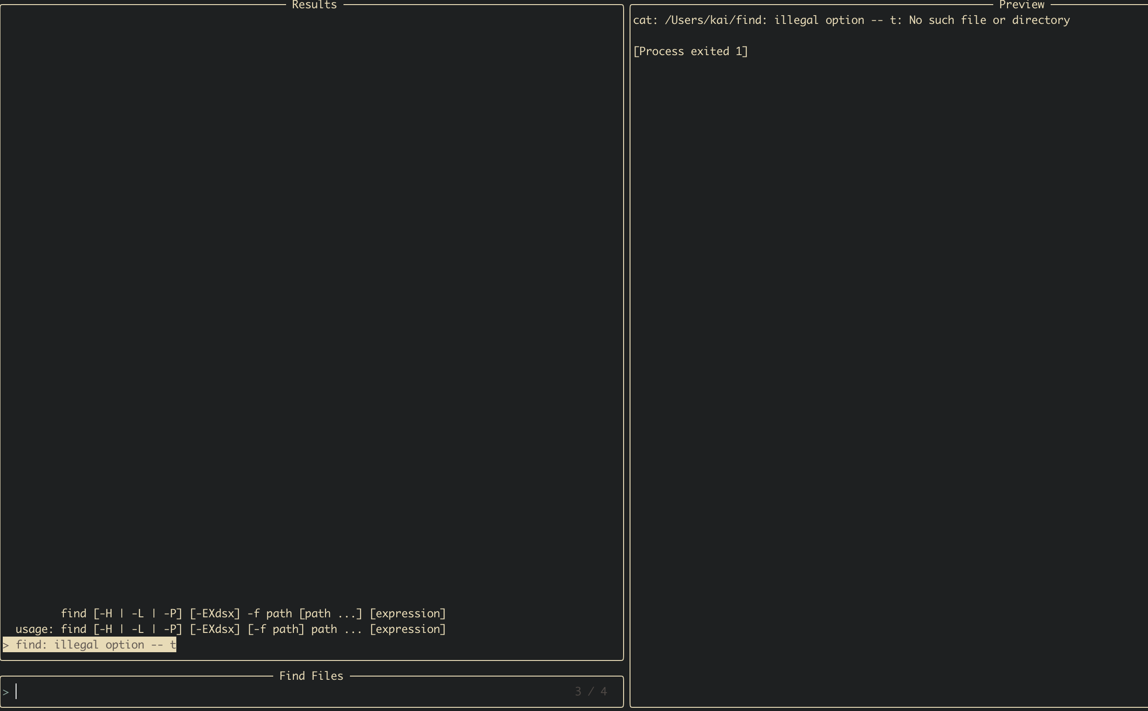
Task: Click the Preview panel border edge
Action: 630,329
